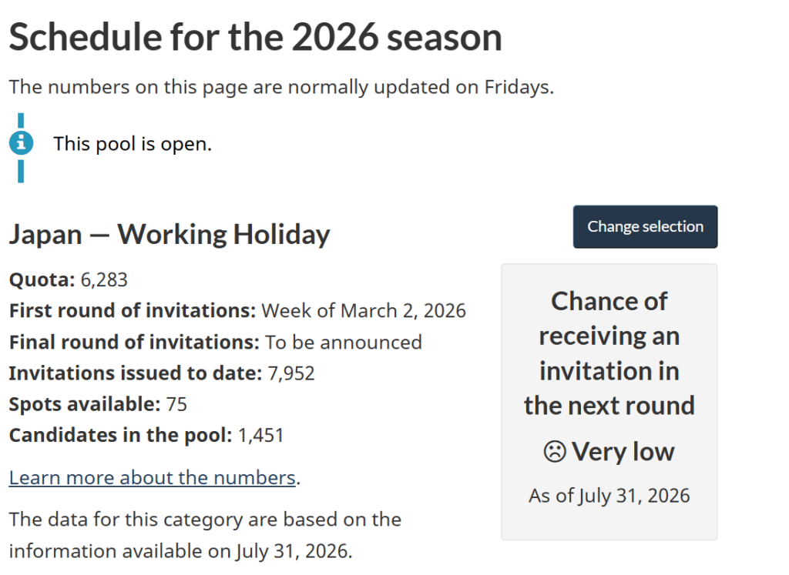Click the Spots available value 75
789x575 pixels.
(176, 405)
